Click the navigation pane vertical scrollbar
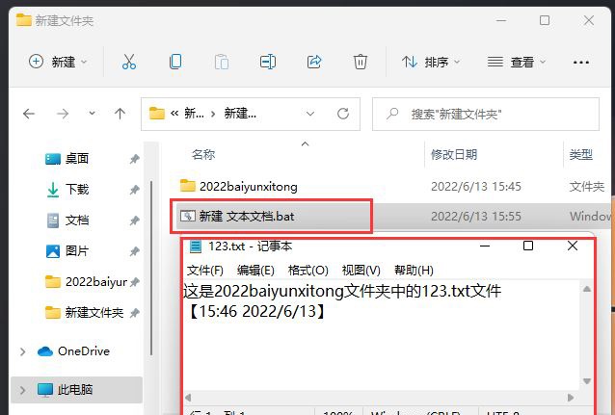The height and width of the screenshot is (415, 615). (151, 268)
